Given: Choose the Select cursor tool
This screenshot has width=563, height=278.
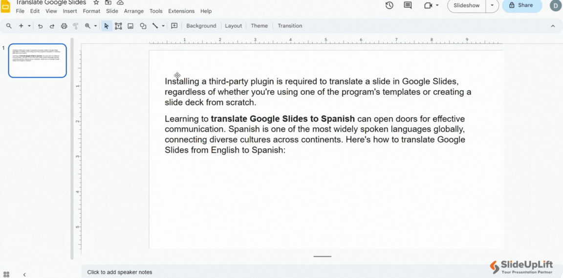Looking at the screenshot, I should coord(106,26).
